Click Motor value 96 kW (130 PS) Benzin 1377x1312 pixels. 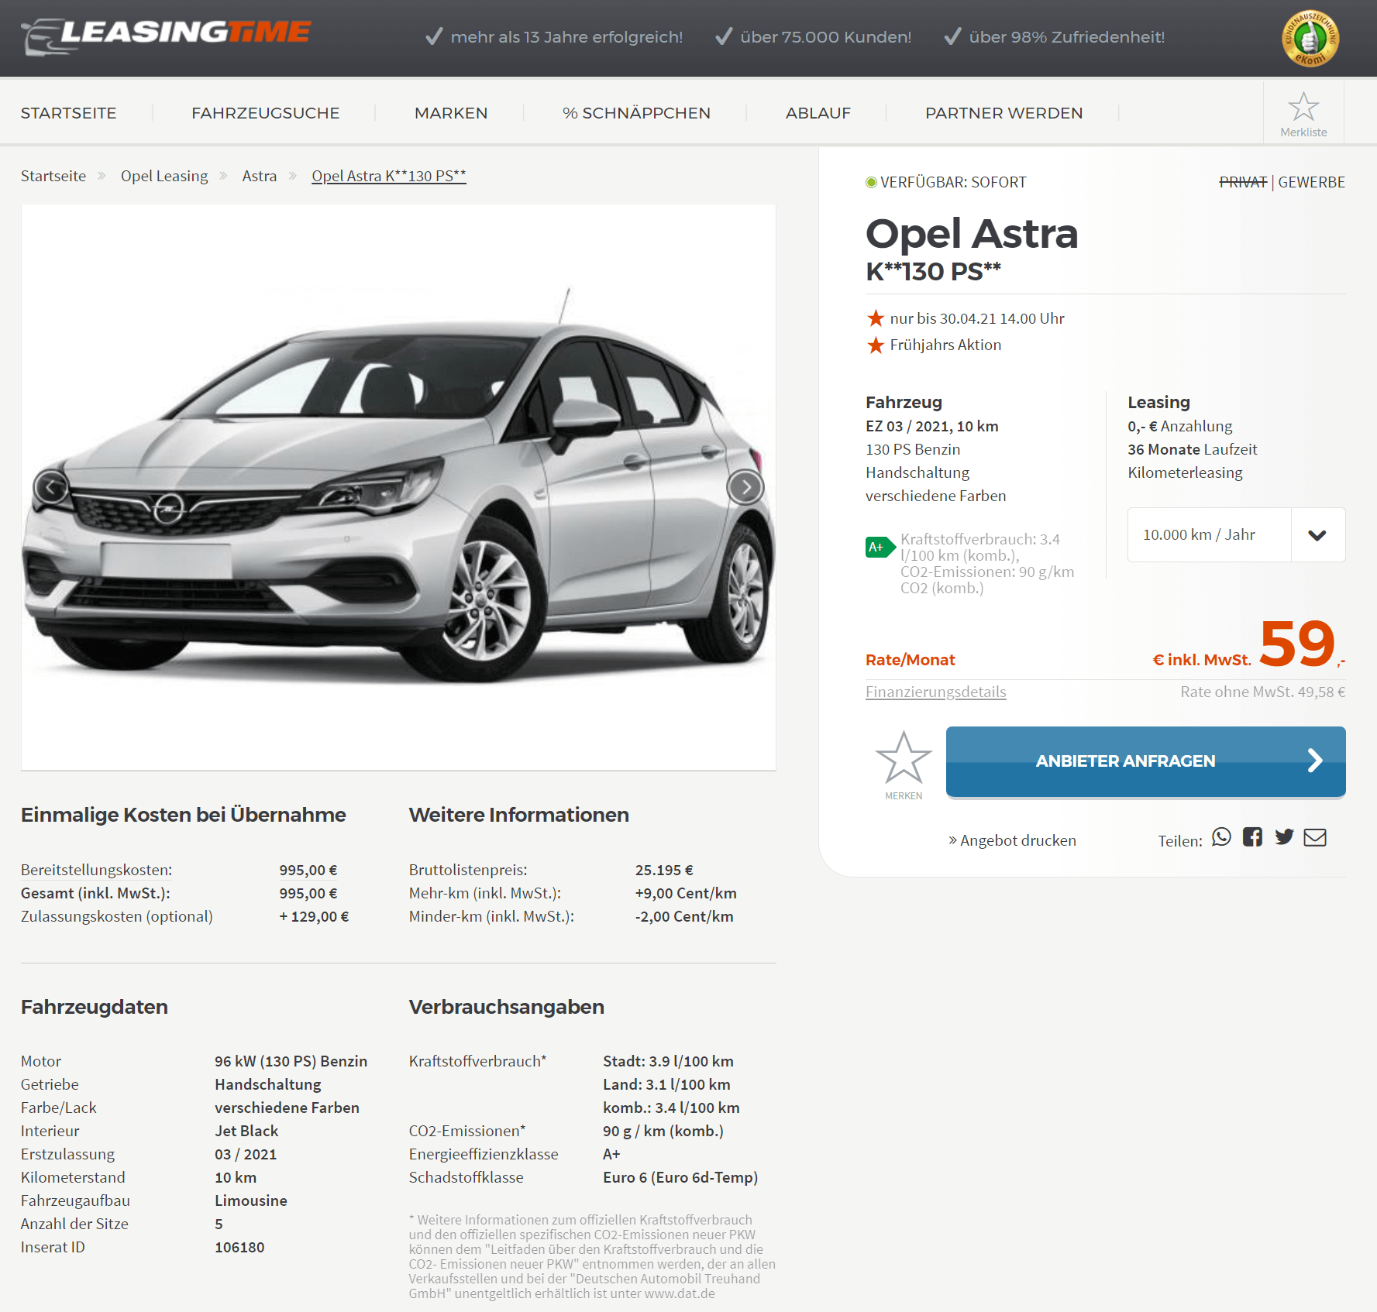(291, 1061)
